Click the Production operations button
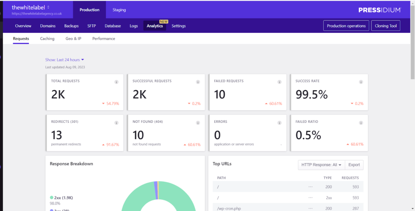The height and width of the screenshot is (211, 415). click(x=346, y=26)
